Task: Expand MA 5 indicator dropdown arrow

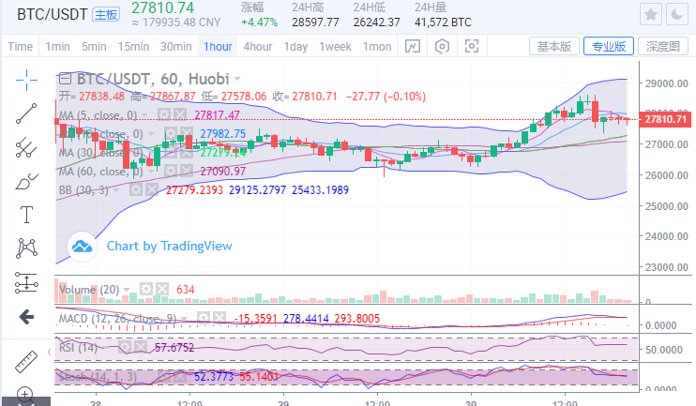Action: 144,116
